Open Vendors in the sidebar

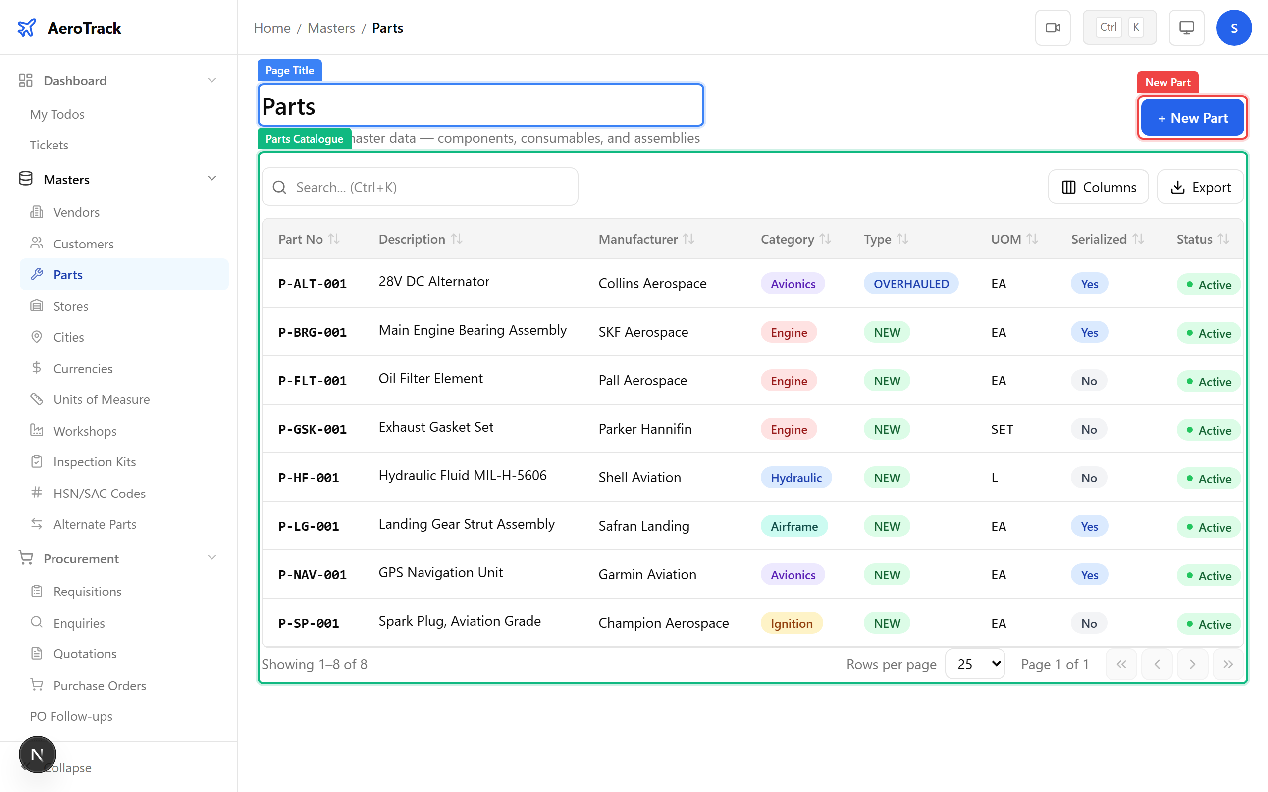(76, 212)
